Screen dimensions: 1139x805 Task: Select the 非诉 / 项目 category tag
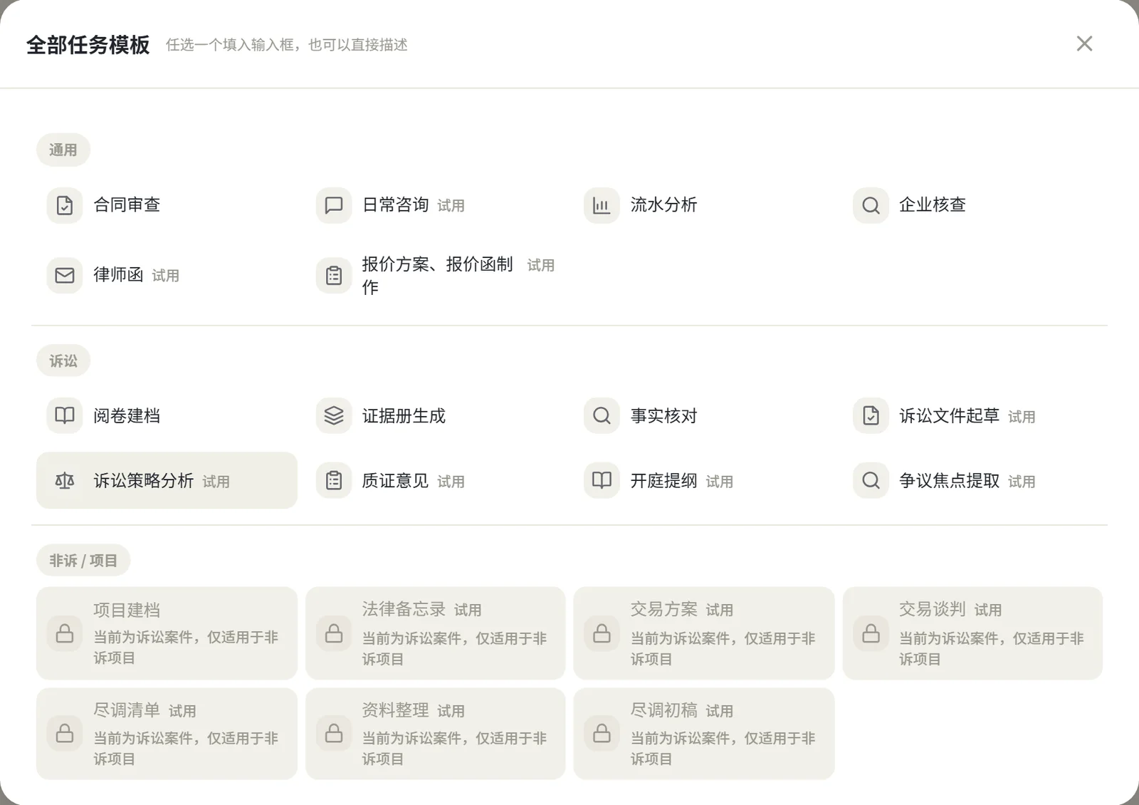pos(83,561)
